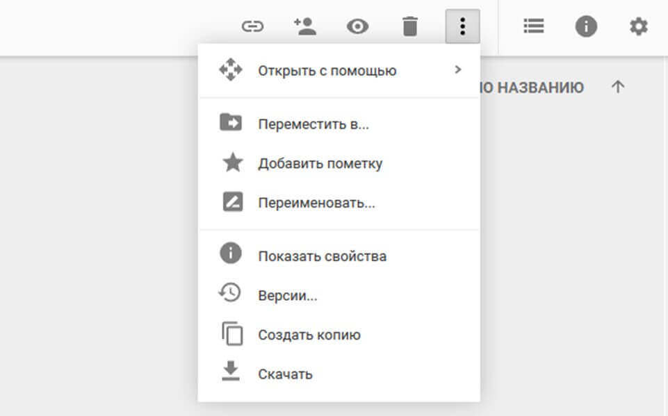Choose Создать копию to duplicate file
Screen dimensions: 668x416
[309, 335]
